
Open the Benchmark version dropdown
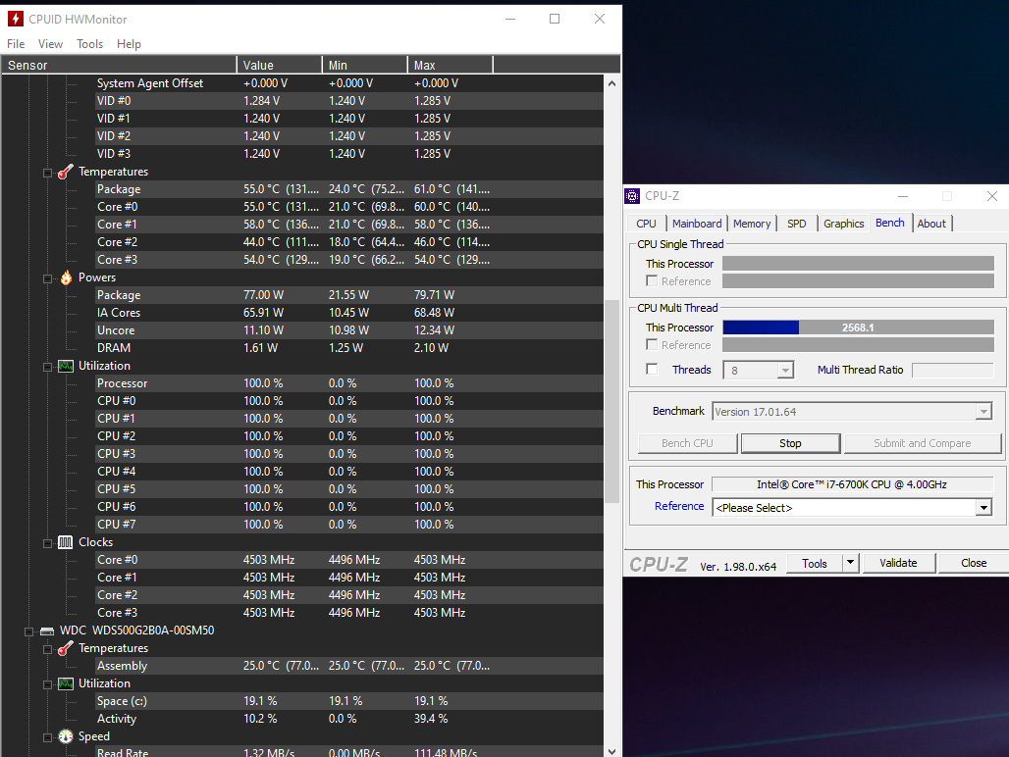983,412
